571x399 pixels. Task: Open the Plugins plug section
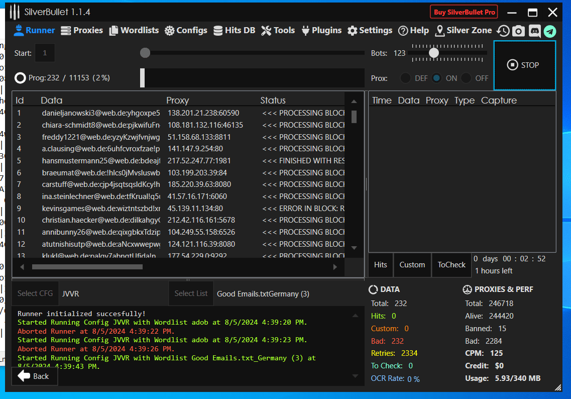coord(321,31)
